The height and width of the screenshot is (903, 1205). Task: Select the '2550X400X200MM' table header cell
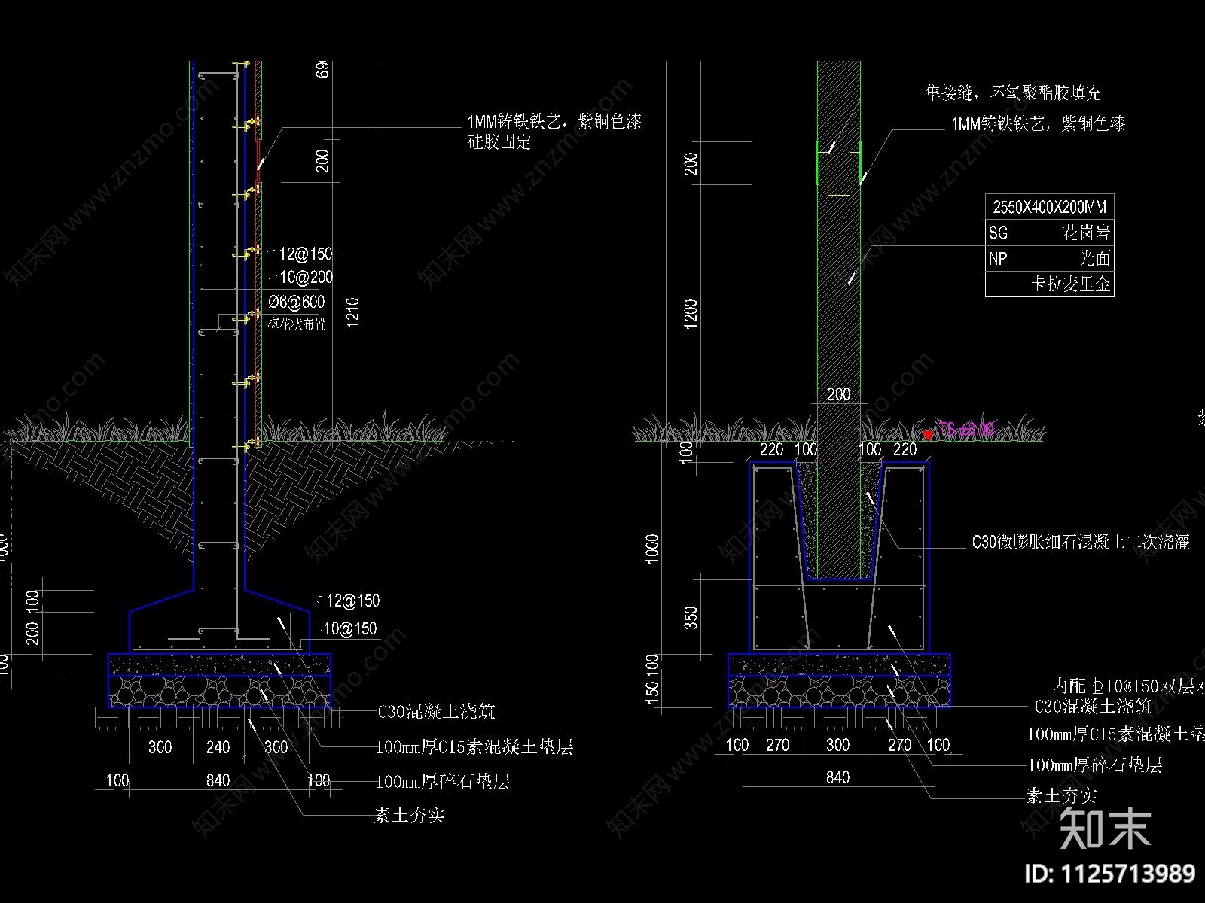point(1049,206)
